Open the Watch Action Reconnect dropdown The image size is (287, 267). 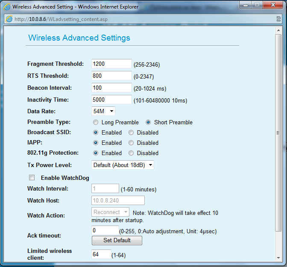[x=110, y=212]
